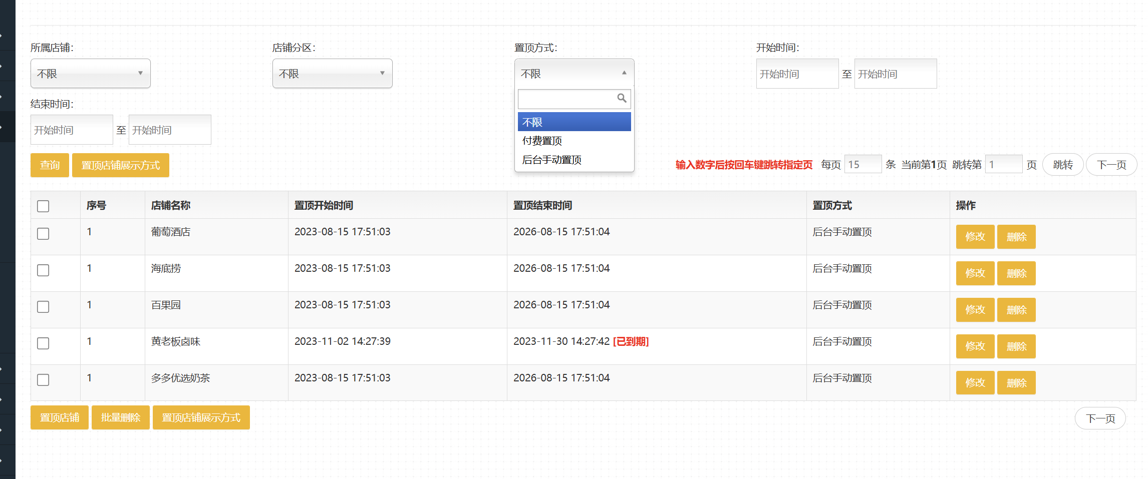Click the first 开始时间 date field

click(x=797, y=74)
